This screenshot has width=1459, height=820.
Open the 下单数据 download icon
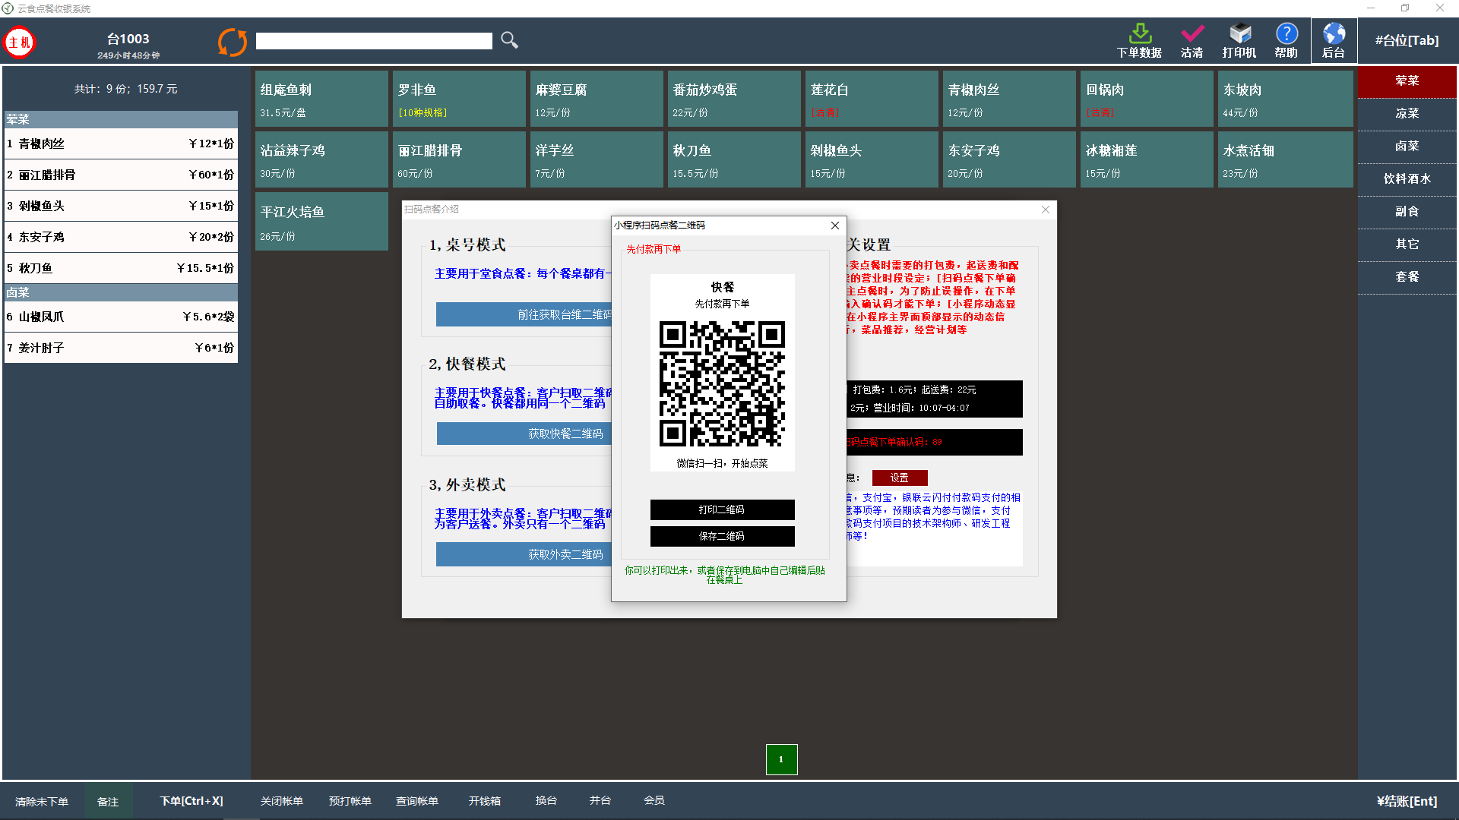point(1139,34)
